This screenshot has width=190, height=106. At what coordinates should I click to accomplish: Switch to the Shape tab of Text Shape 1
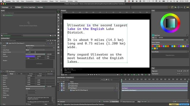12,74
